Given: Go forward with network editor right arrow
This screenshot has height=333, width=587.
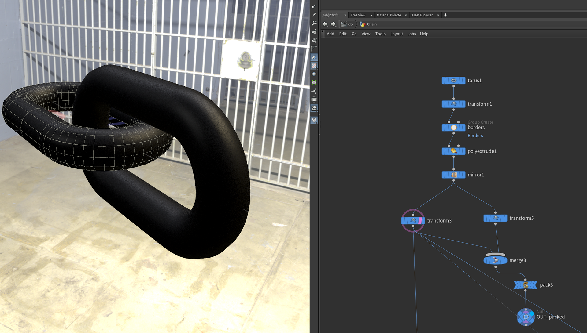Looking at the screenshot, I should point(333,24).
